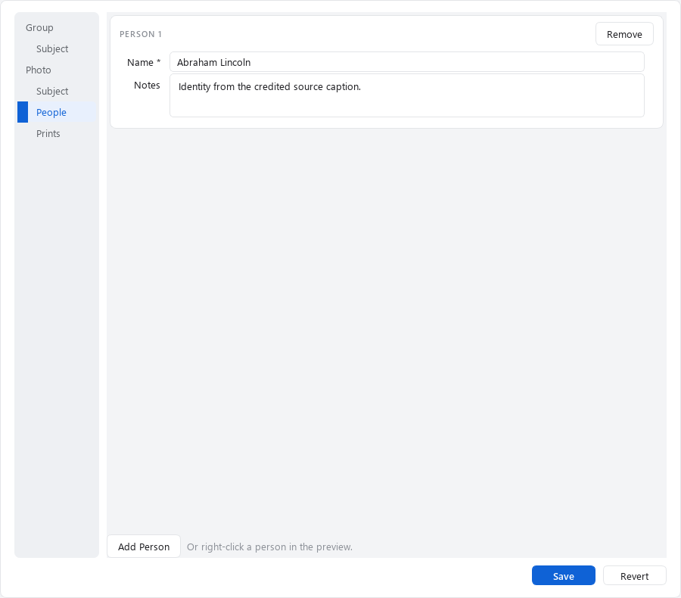Click the Name field containing Abraham Lincoln

406,62
